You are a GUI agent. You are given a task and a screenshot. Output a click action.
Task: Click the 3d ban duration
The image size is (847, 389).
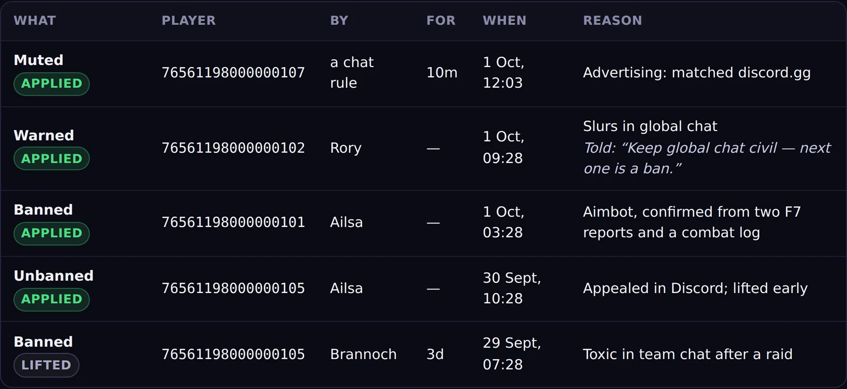pos(435,354)
